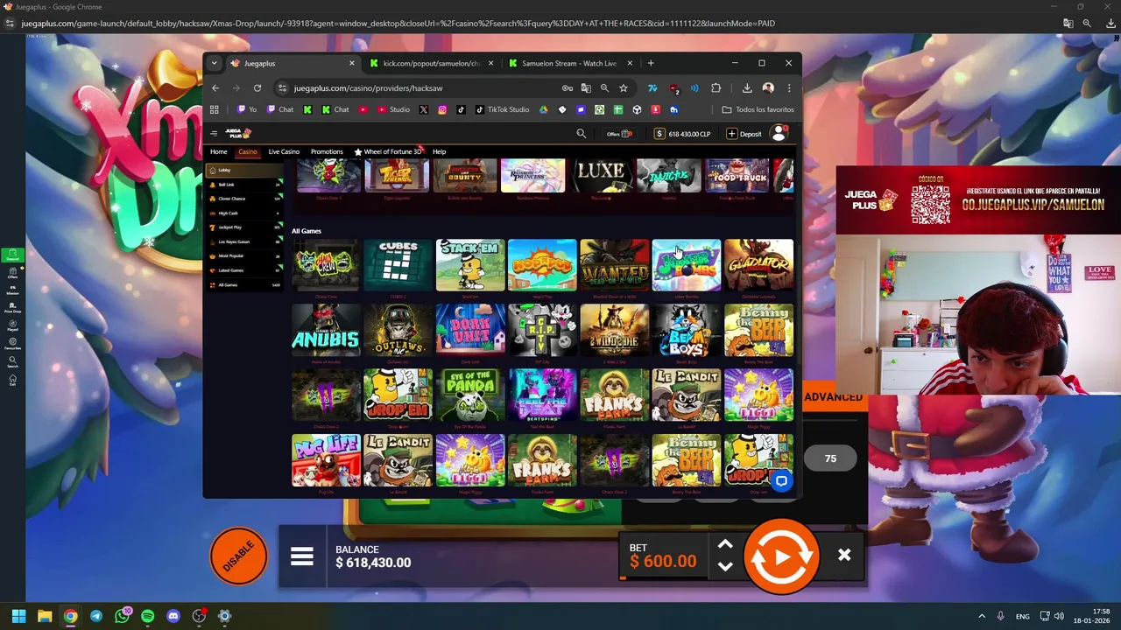Screen dimensions: 1121x630
Task: Select Most Popular category in sidebar
Action: click(x=244, y=255)
